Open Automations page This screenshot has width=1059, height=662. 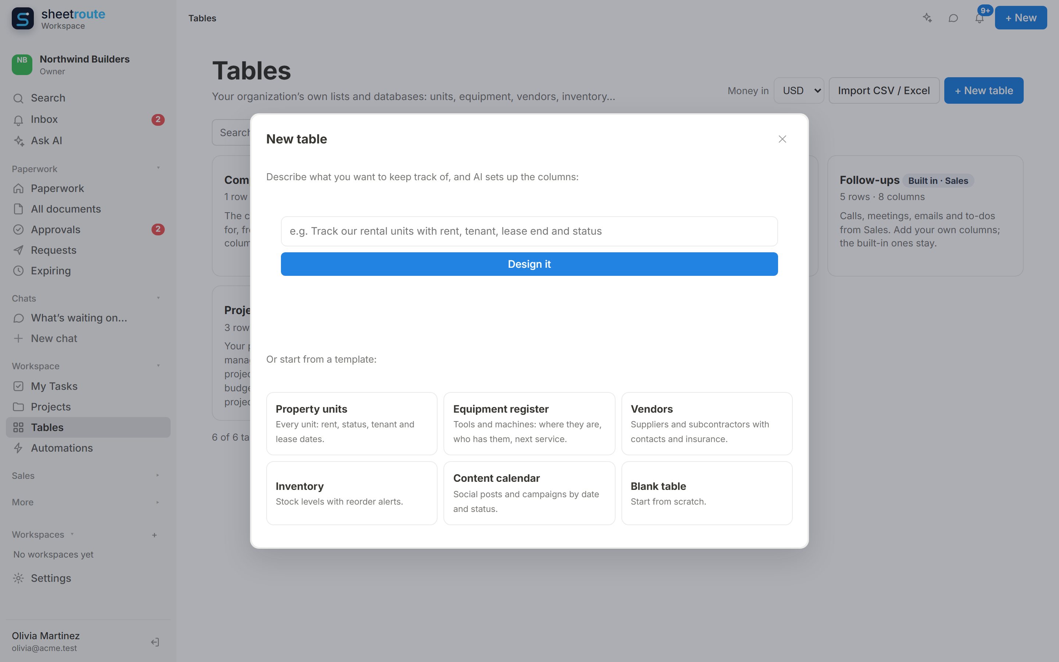click(x=88, y=448)
